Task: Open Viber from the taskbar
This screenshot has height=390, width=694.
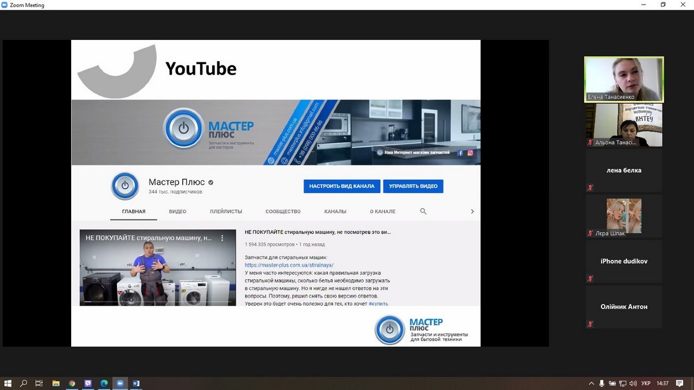Action: 88,383
